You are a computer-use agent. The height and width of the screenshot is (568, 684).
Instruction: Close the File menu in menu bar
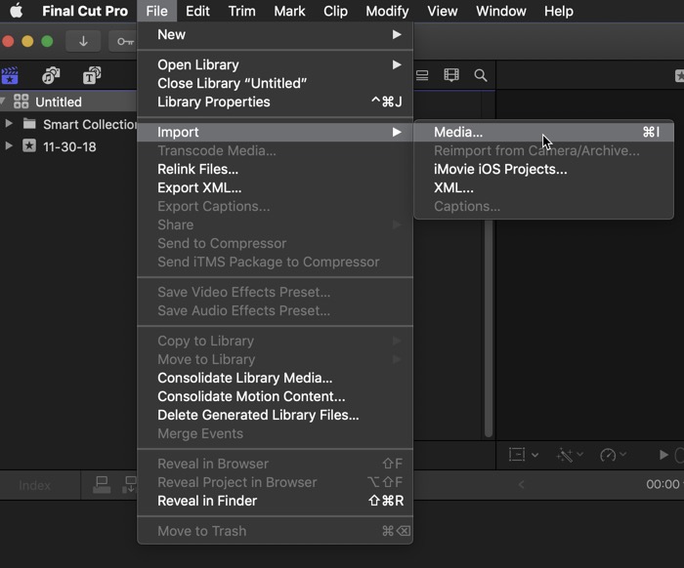[x=156, y=11]
